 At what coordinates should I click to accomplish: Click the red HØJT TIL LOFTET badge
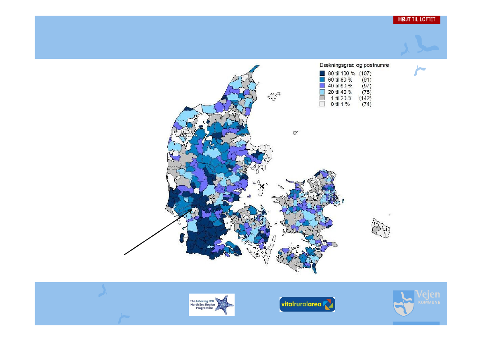416,19
